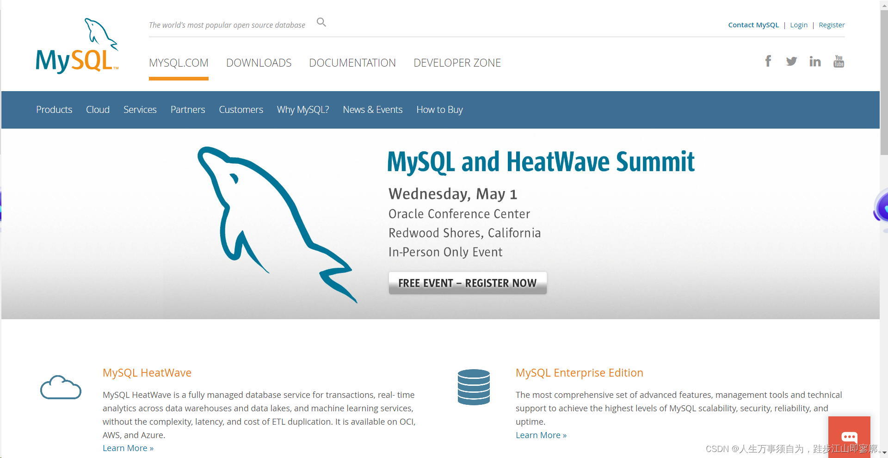The image size is (888, 458).
Task: Open the MySQL HeatWave heading link
Action: tap(147, 373)
